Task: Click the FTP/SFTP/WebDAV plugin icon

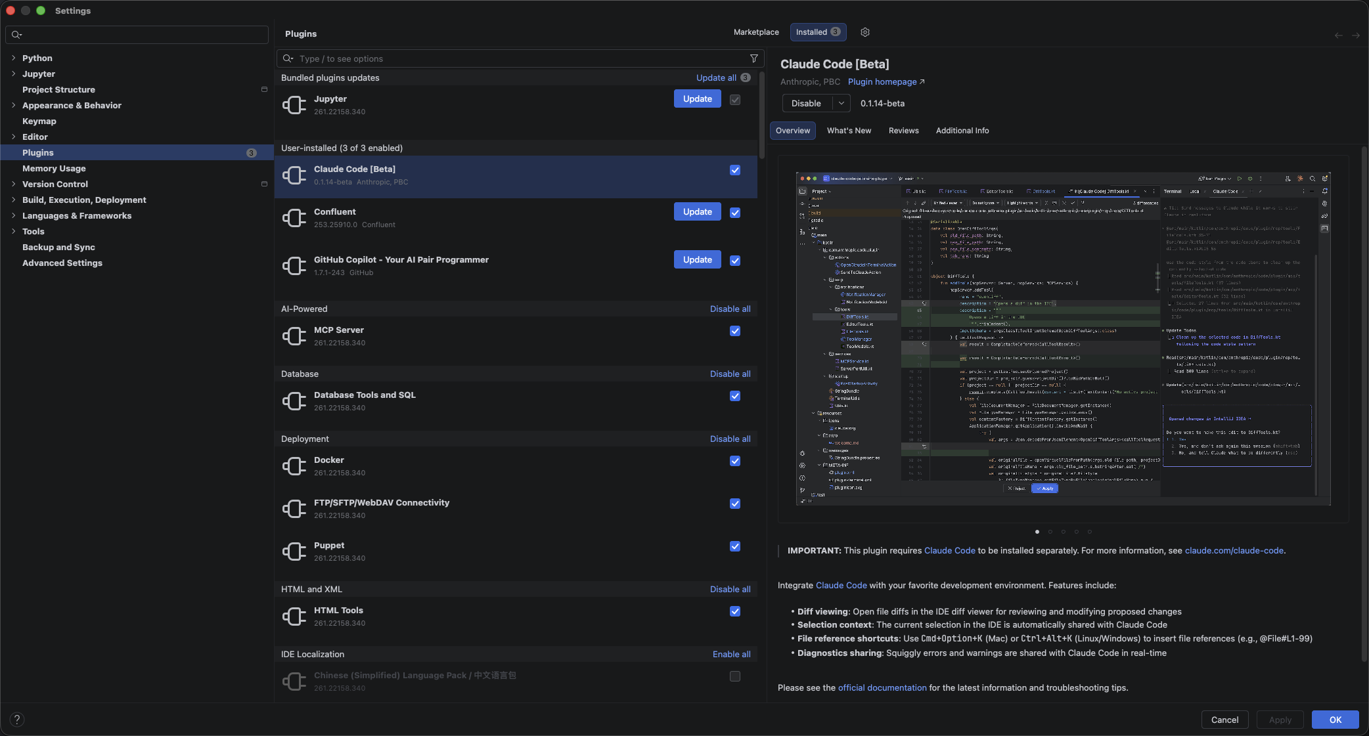Action: [294, 509]
